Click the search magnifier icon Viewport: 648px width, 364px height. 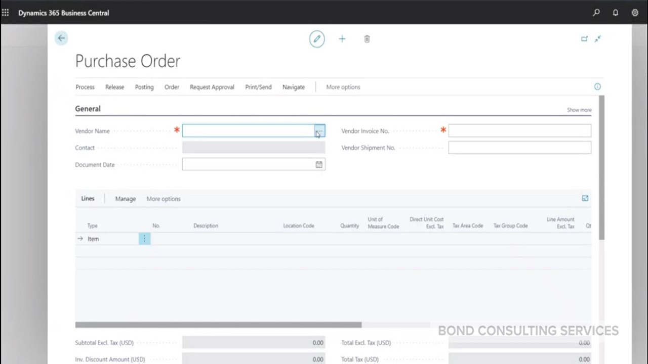point(596,13)
